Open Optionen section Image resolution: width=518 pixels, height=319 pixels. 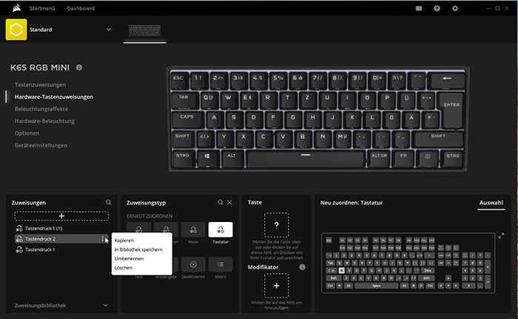[x=27, y=133]
